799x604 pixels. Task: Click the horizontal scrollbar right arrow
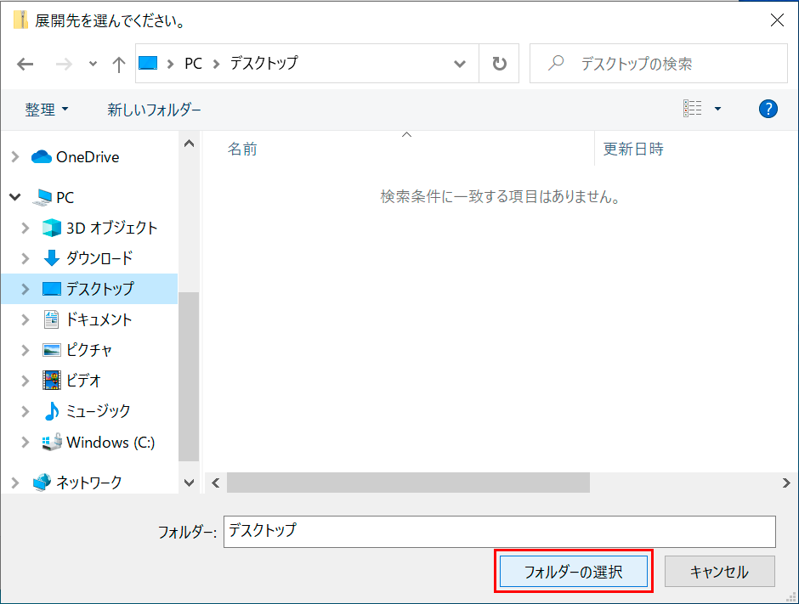pyautogui.click(x=786, y=483)
